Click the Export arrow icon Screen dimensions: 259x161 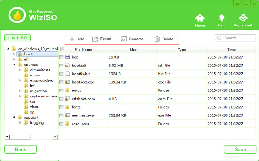pos(95,39)
